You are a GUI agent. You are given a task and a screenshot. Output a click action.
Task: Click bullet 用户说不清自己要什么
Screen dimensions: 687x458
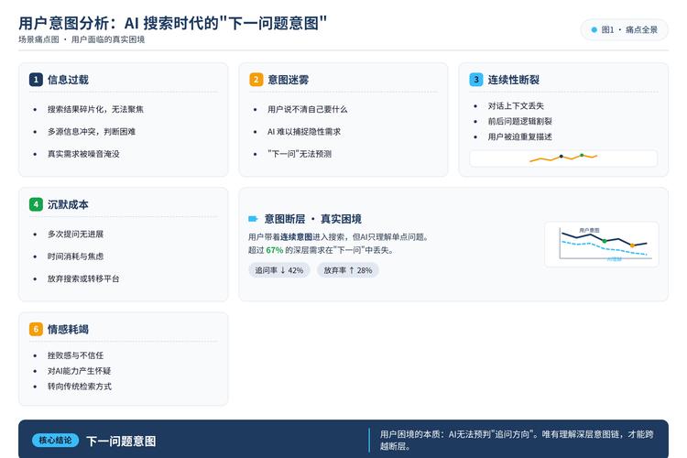(308, 109)
